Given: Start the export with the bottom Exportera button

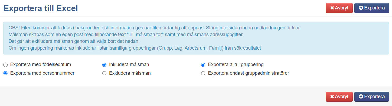Looking at the screenshot, I should pyautogui.click(x=371, y=97).
